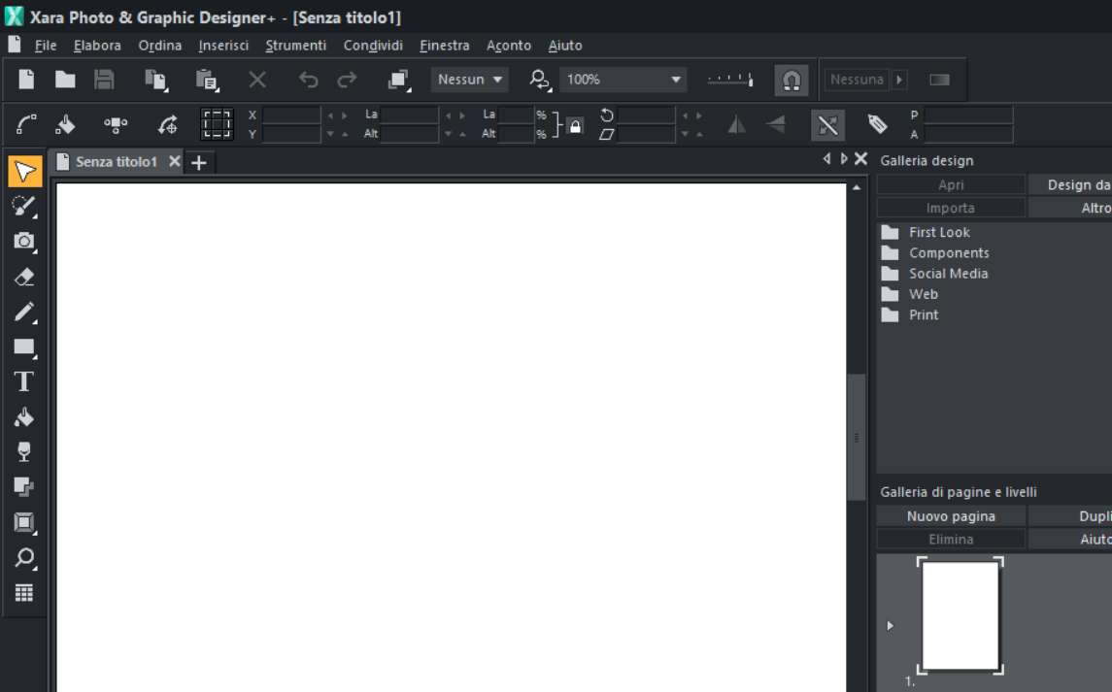Delete selection with the X toolbar icon
Viewport: 1112px width, 692px height.
point(257,80)
